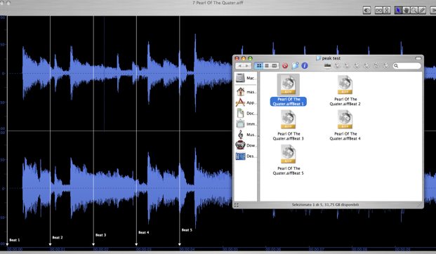Toggle the infinity loop button
436x254 pixels.
tap(378, 11)
